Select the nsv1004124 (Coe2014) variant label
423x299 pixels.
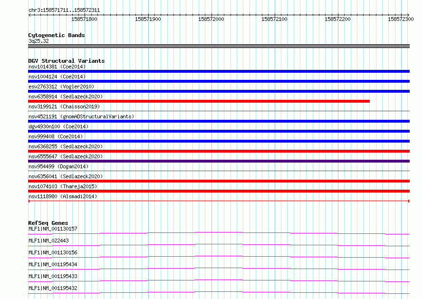57,77
